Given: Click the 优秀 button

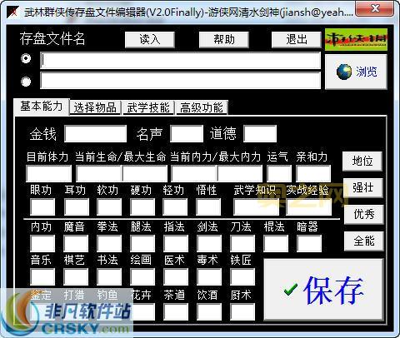Looking at the screenshot, I should click(364, 215).
